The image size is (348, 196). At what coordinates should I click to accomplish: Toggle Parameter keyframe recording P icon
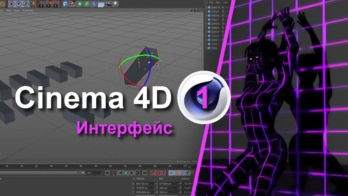pos(188,173)
